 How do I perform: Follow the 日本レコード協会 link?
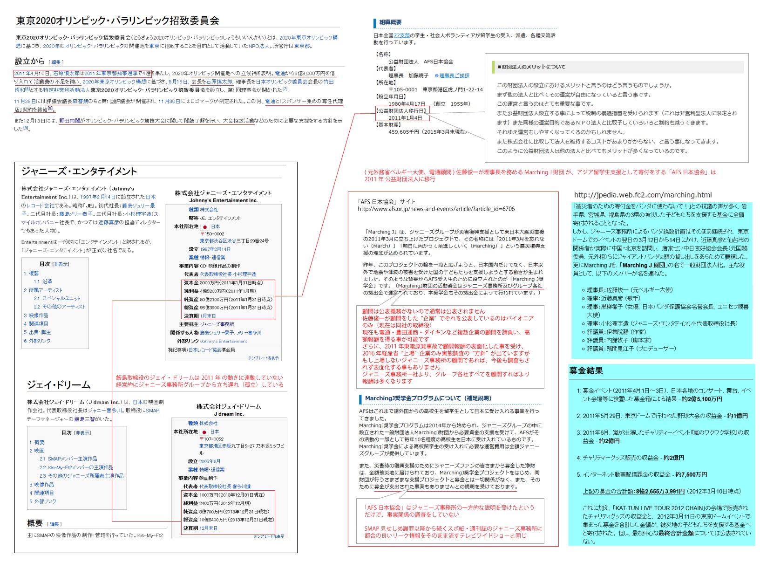205,350
